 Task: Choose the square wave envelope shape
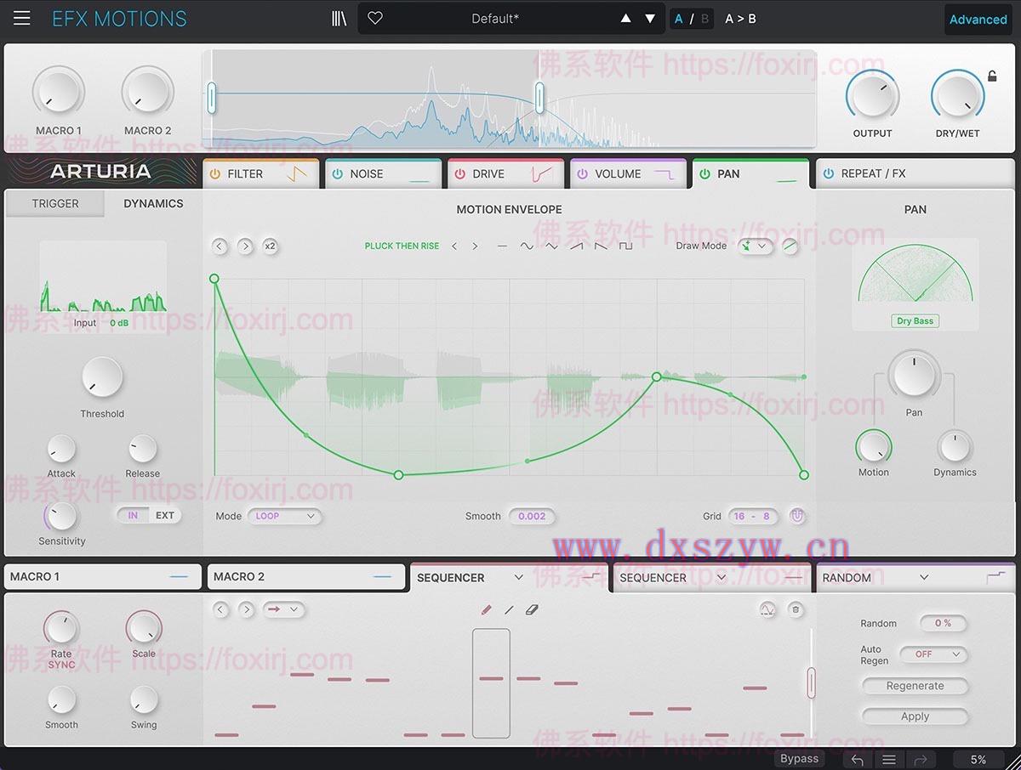pos(625,246)
